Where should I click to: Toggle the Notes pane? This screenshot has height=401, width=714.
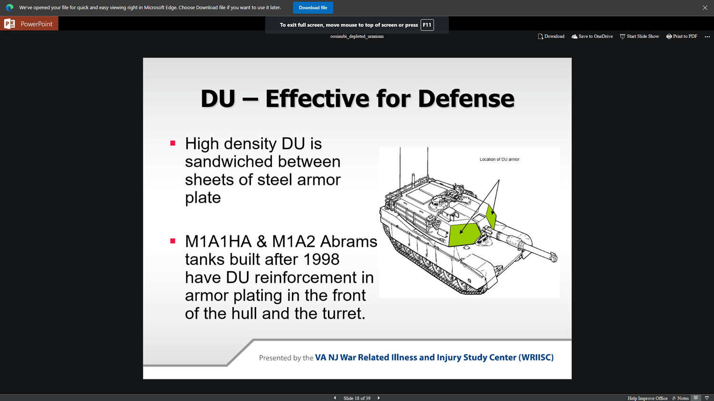pyautogui.click(x=680, y=398)
